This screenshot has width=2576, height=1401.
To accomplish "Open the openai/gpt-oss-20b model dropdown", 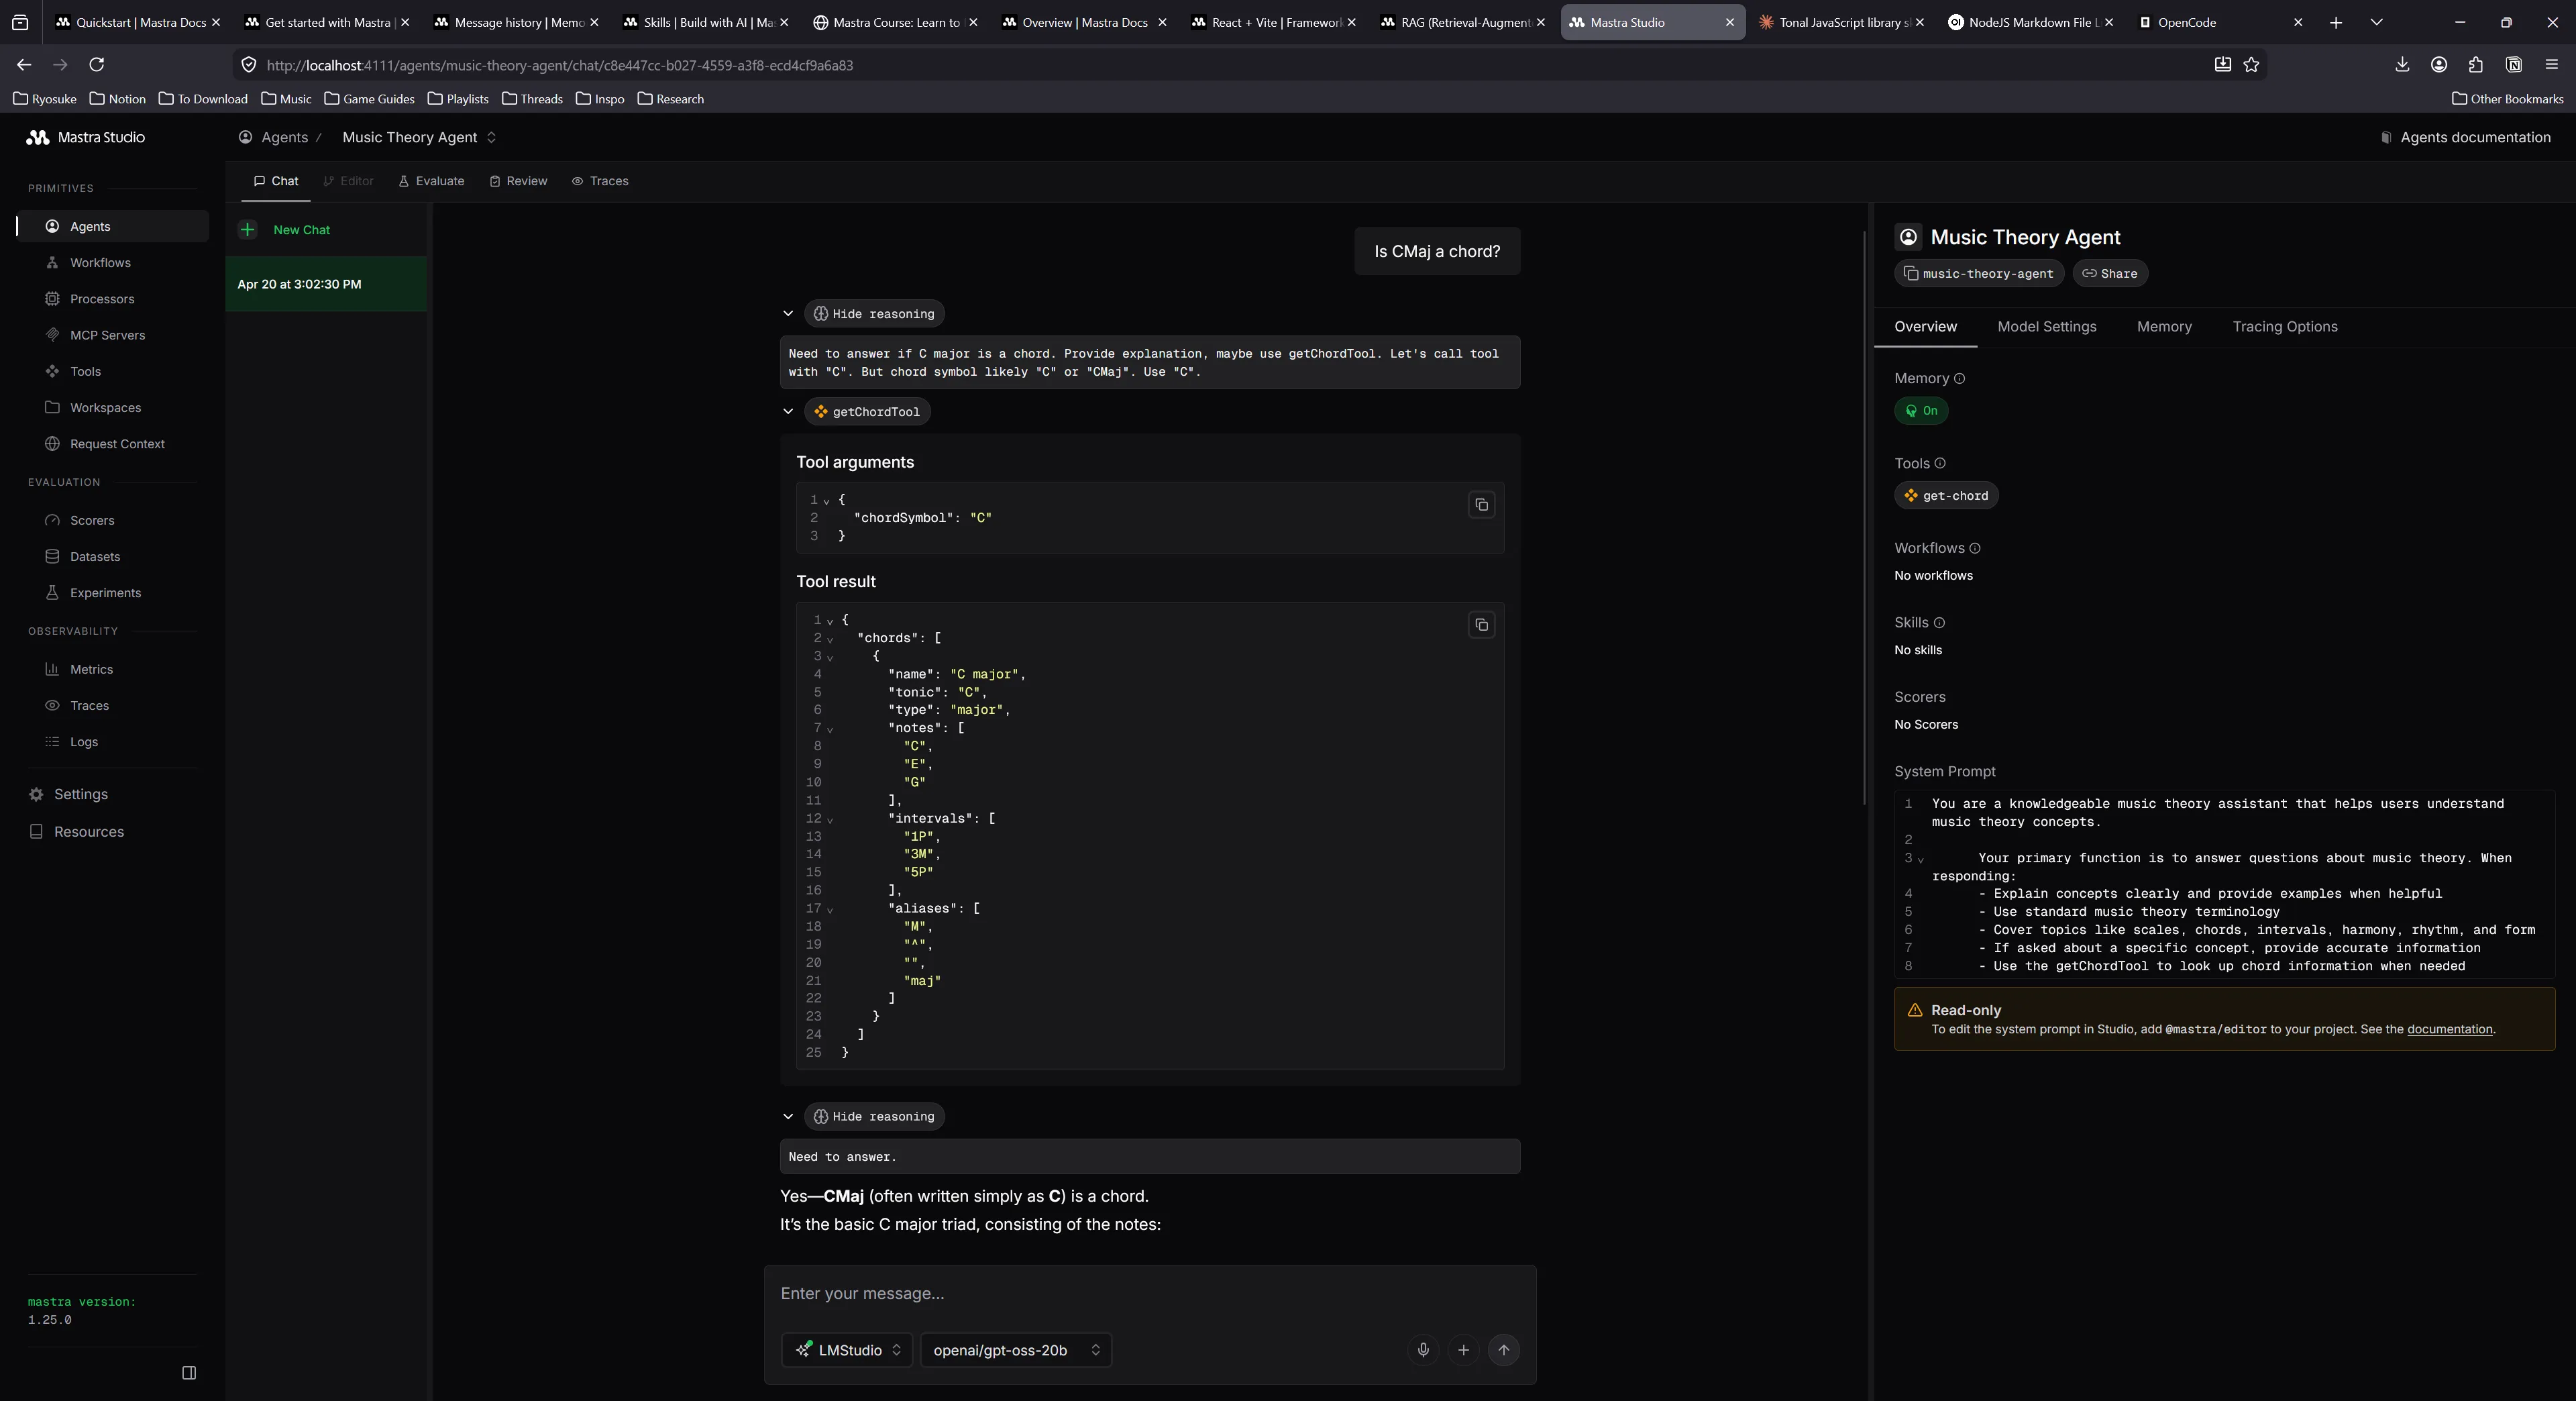I will [1015, 1350].
